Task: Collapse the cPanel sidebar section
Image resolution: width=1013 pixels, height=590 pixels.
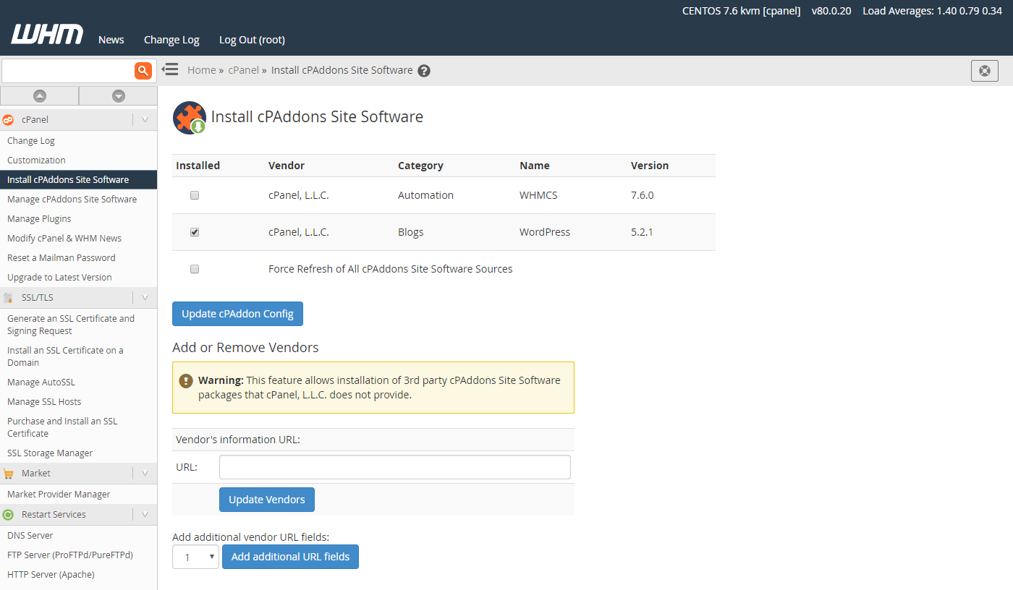Action: (145, 119)
